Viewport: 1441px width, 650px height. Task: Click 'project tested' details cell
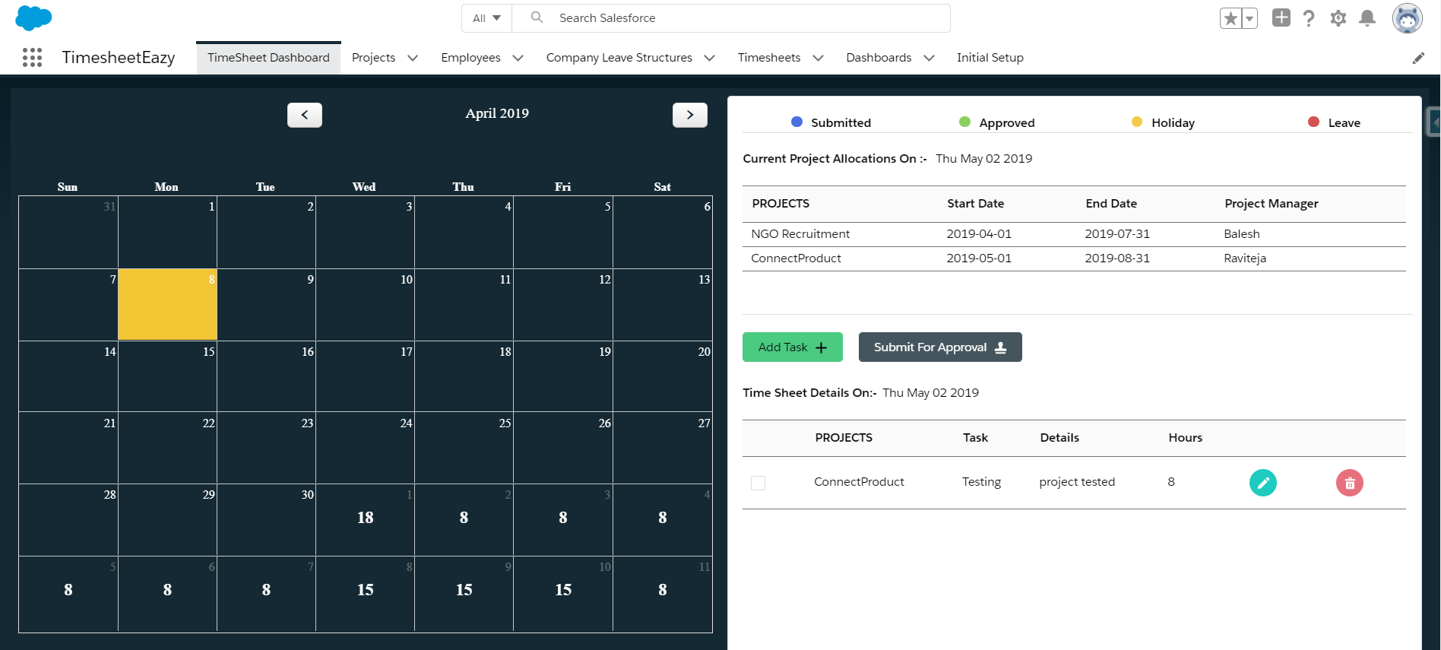click(1077, 482)
